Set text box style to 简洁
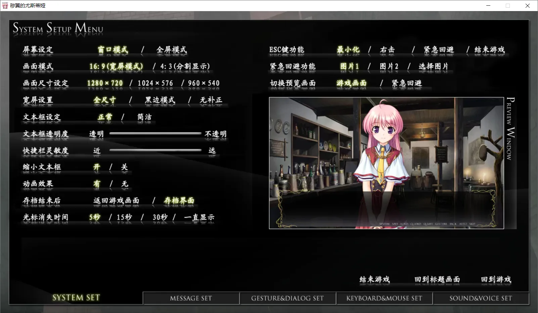The width and height of the screenshot is (538, 313). click(144, 117)
